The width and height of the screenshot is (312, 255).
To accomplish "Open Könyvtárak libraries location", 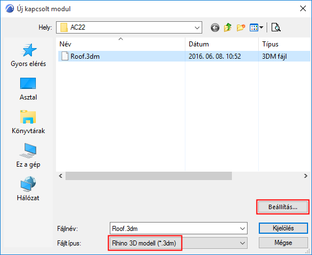I will tap(28, 122).
